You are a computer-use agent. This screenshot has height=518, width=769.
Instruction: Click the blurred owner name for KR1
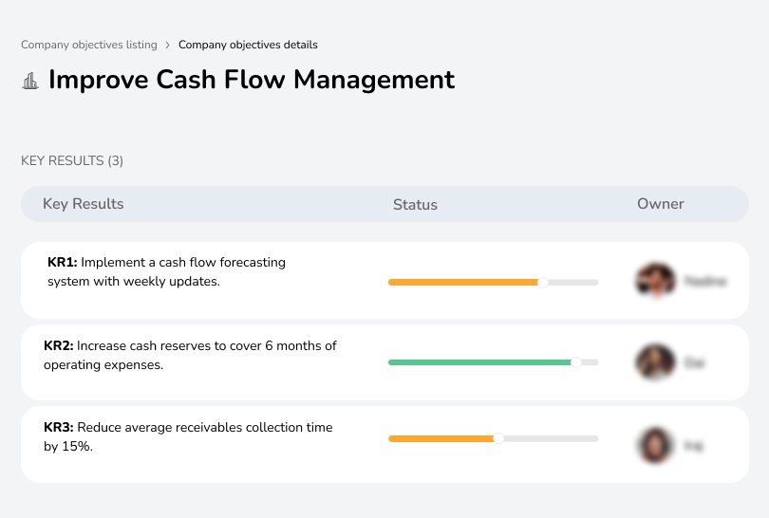click(x=705, y=282)
